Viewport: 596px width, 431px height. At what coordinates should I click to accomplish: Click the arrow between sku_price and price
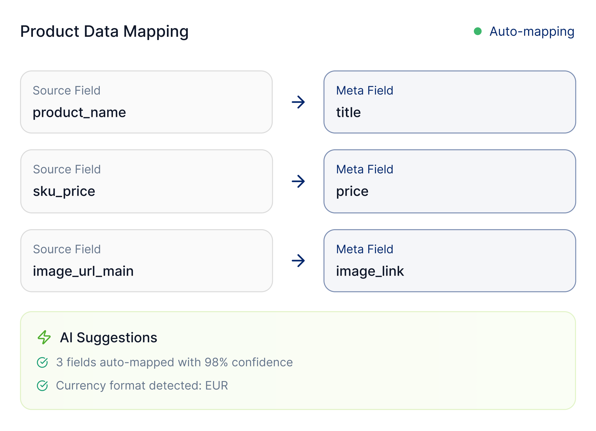click(x=298, y=181)
